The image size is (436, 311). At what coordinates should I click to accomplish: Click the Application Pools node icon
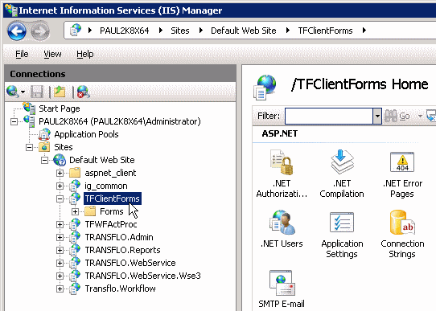pos(44,134)
